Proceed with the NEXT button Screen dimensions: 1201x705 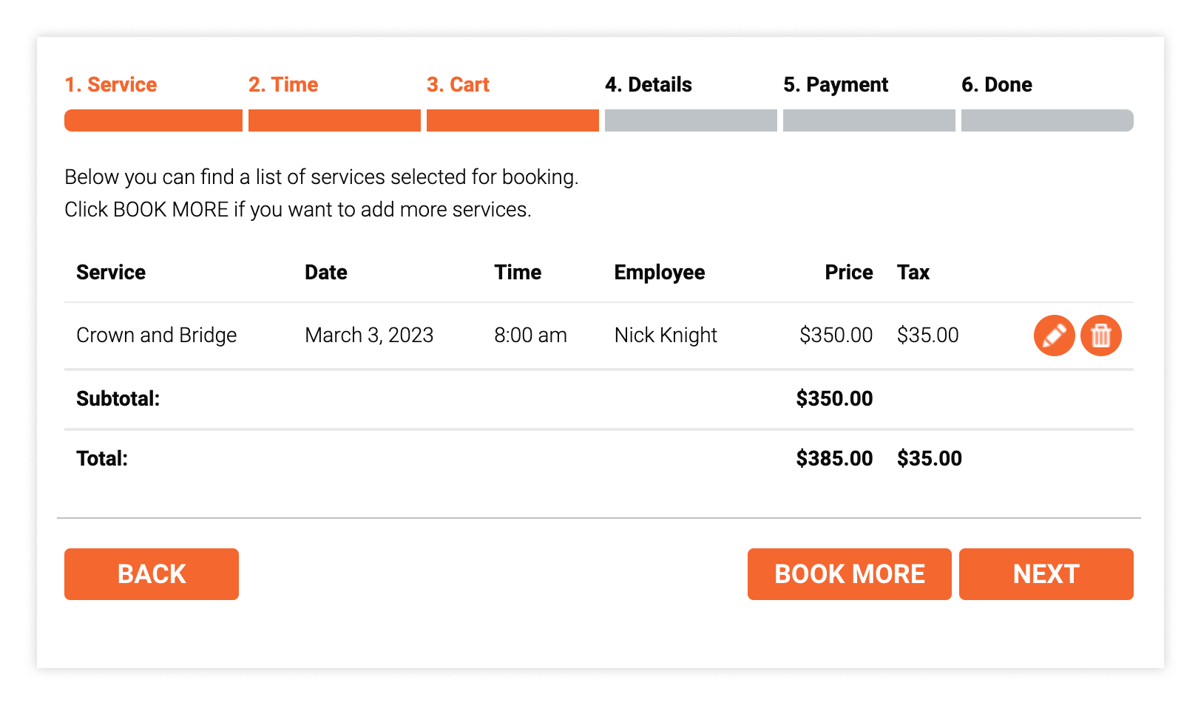[x=1046, y=574]
